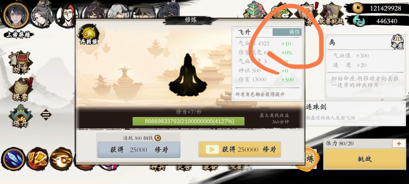Image resolution: width=409 pixels, height=184 pixels.
Task: Select the 飞升 ascension tab
Action: pyautogui.click(x=244, y=32)
